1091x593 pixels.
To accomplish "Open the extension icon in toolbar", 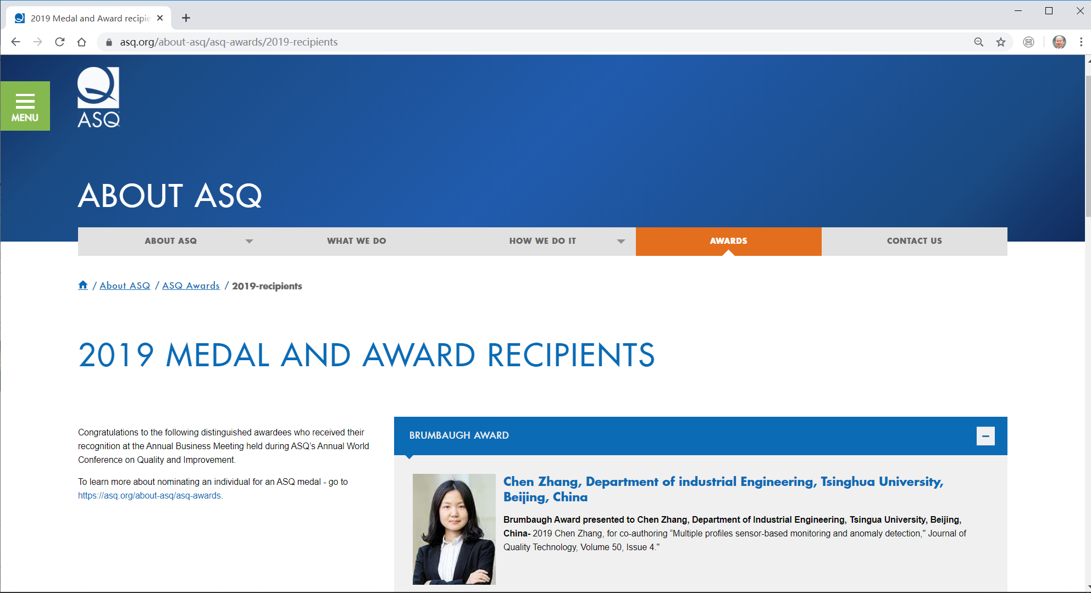I will coord(1028,42).
